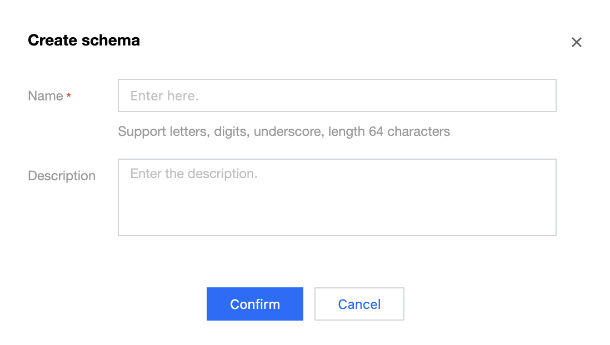Cancel creating the schema
Screen dimensions: 610x345
point(359,304)
